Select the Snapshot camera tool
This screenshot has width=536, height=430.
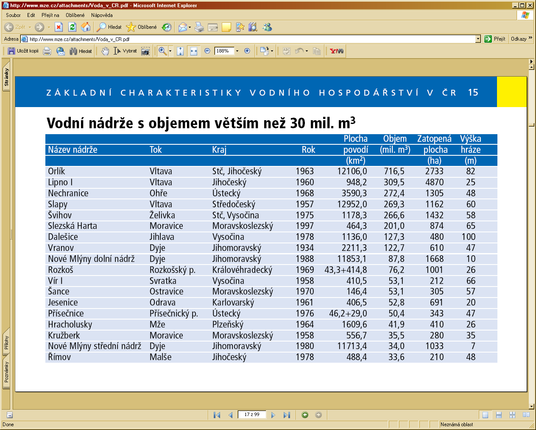(x=145, y=51)
